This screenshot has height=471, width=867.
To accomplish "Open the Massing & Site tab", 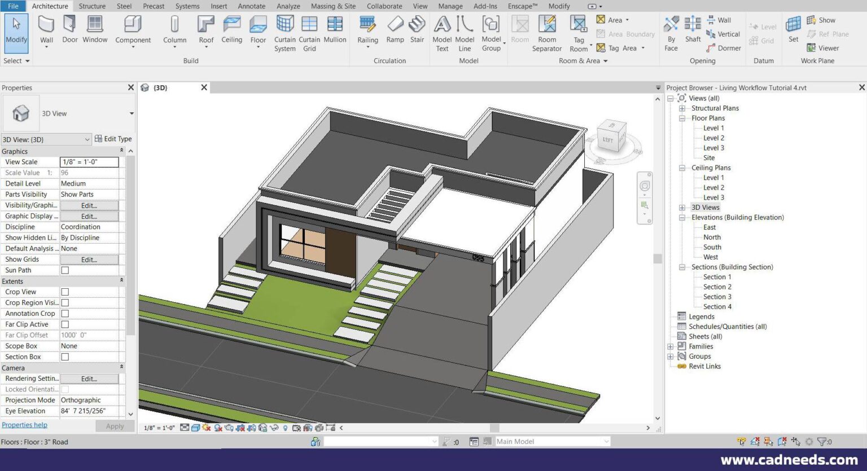I will click(333, 6).
